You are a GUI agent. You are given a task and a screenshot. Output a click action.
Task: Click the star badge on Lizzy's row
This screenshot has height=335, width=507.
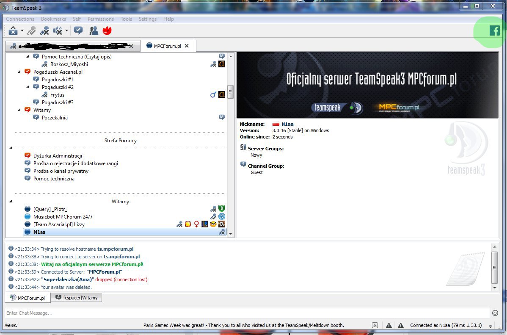[x=188, y=224]
